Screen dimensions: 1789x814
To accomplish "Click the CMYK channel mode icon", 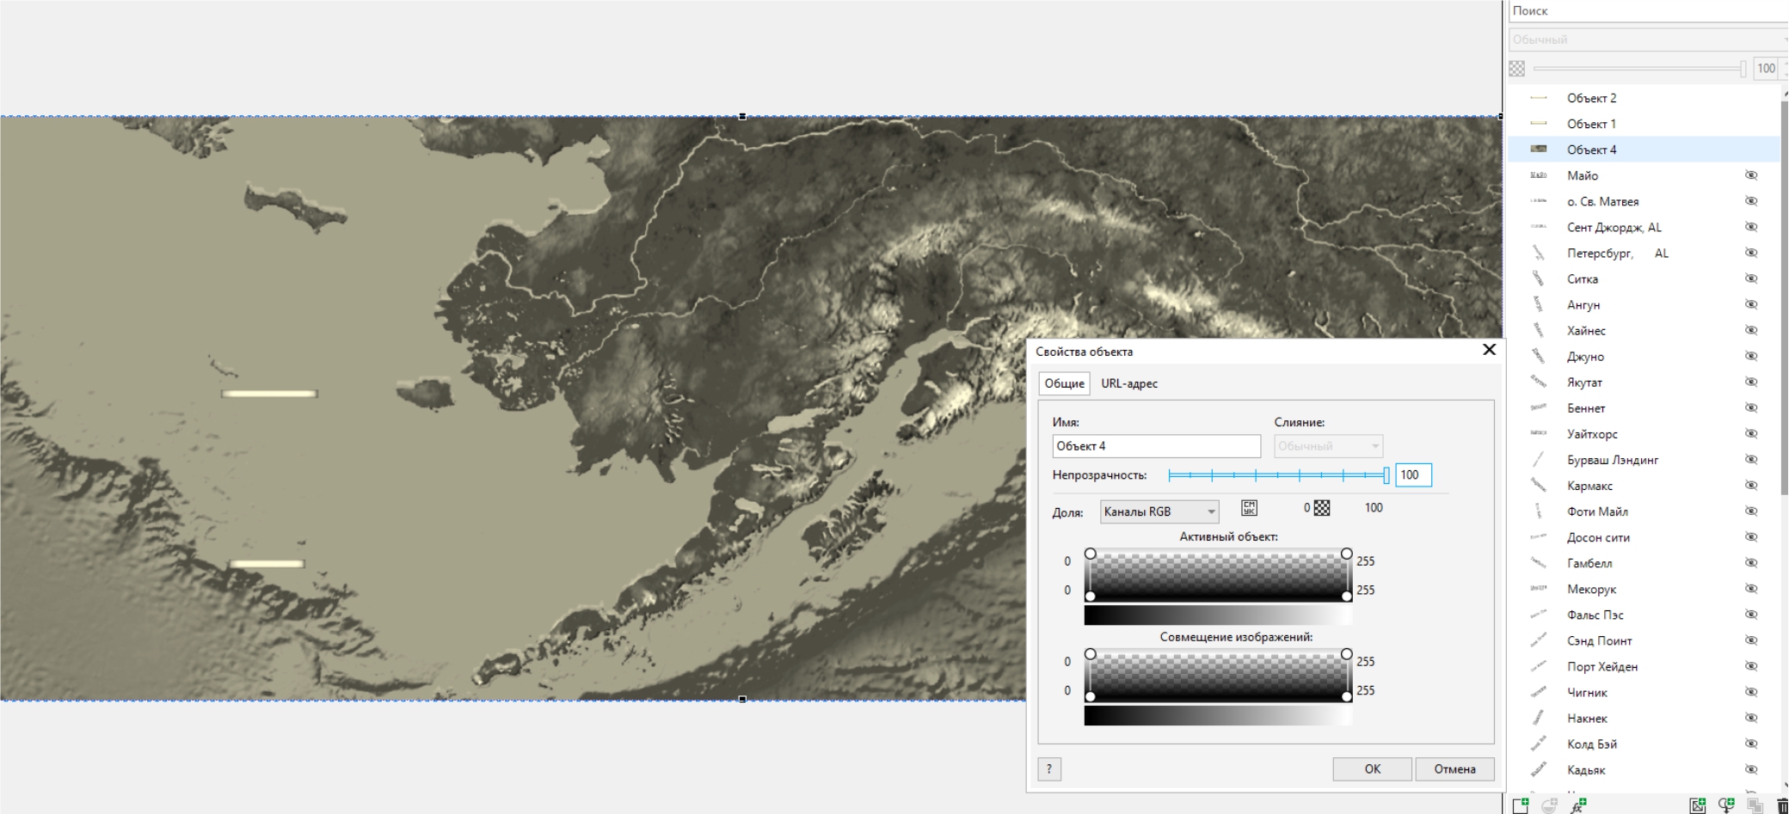I will click(x=1249, y=508).
